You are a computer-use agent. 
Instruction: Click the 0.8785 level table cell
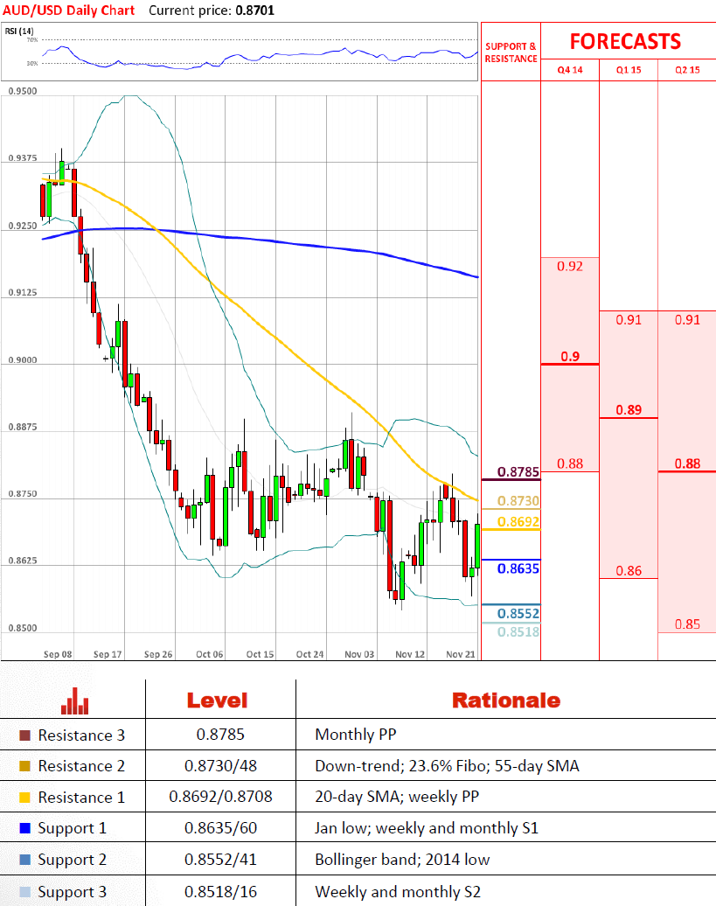220,735
